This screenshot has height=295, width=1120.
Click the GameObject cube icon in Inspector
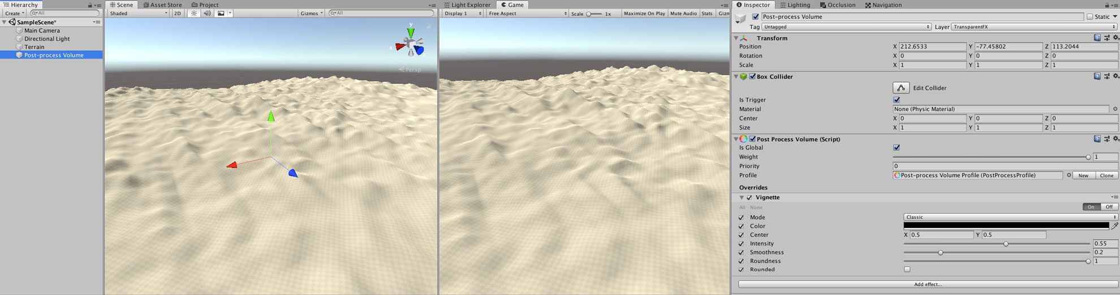click(x=740, y=19)
